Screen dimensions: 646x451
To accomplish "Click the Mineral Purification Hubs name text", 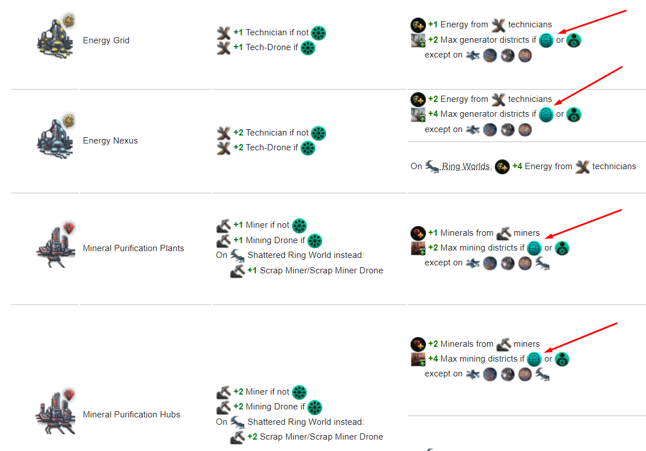I will point(132,415).
